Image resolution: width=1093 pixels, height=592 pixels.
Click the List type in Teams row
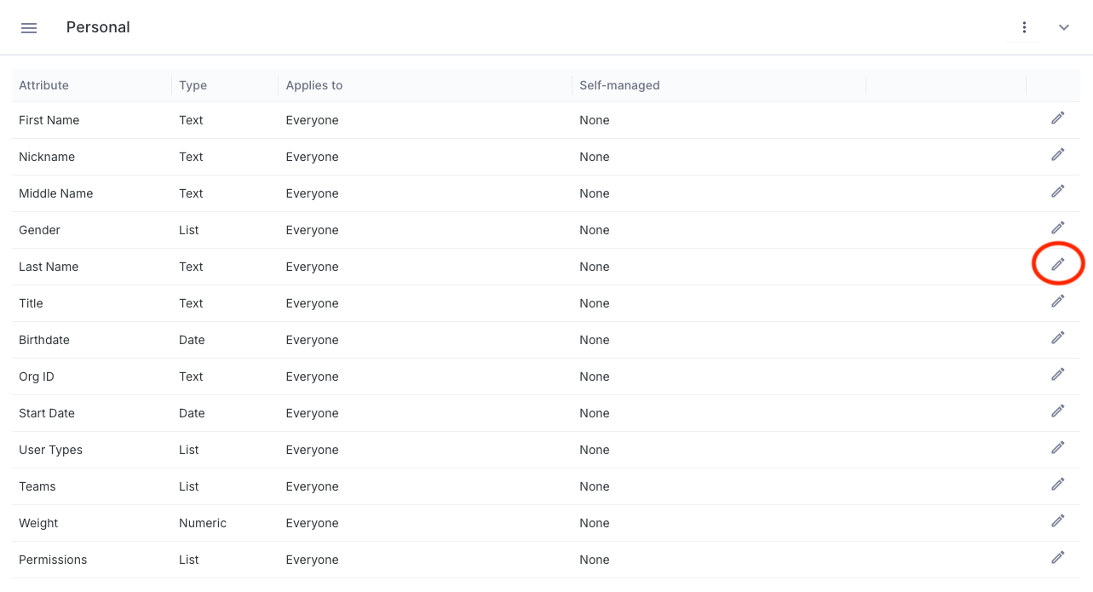click(189, 486)
